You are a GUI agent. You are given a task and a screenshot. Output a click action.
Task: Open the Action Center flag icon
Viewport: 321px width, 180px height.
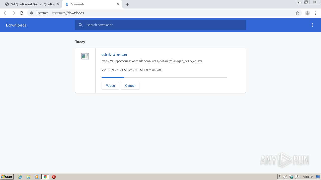tap(297, 177)
